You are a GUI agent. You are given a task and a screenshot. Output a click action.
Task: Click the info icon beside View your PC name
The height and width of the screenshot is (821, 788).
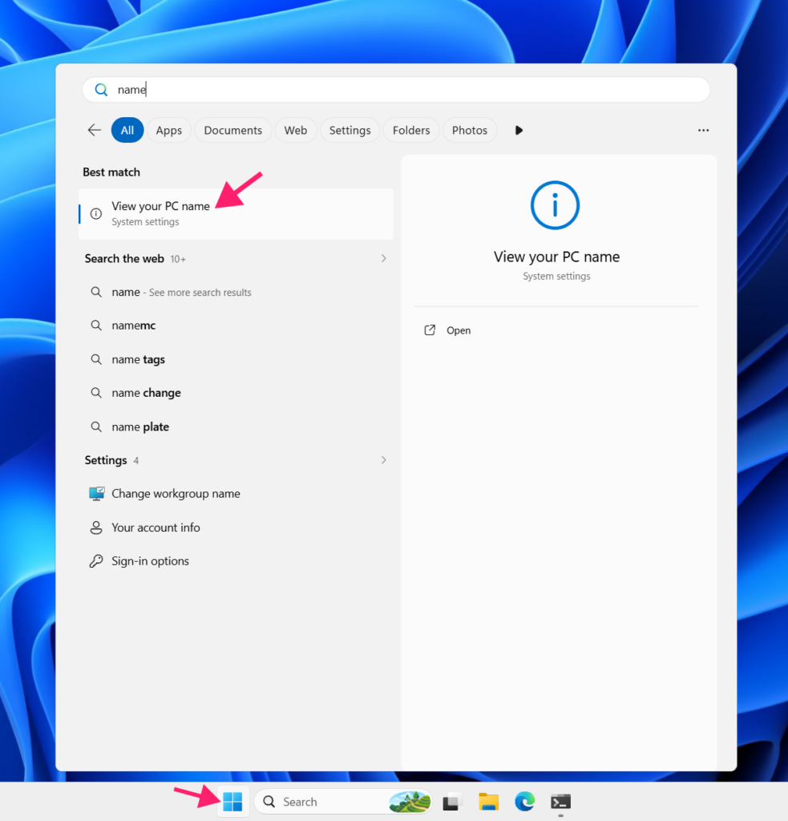[x=96, y=213]
